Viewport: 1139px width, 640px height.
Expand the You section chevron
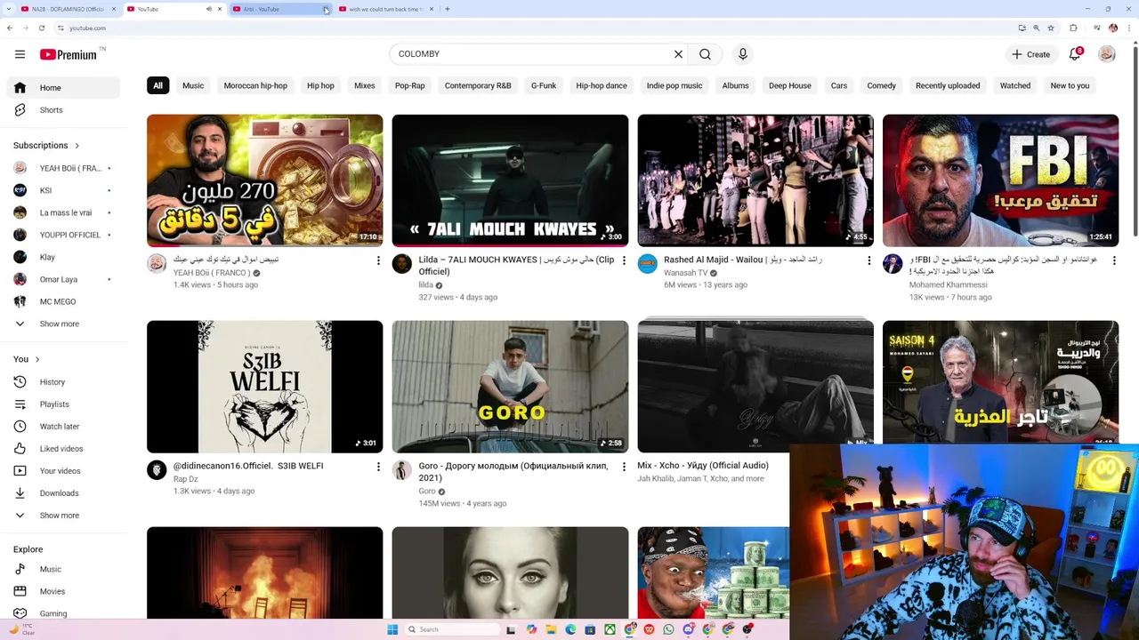(37, 360)
